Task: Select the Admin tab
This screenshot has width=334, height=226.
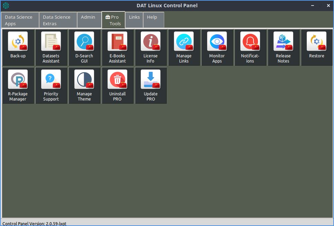Action: [x=88, y=20]
